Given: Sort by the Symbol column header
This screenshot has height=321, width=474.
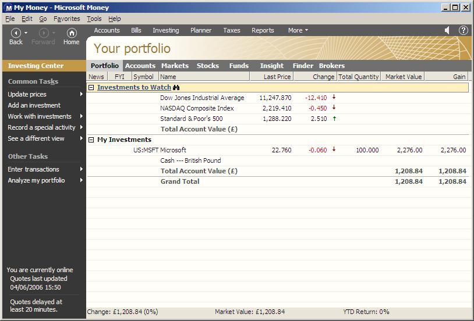Looking at the screenshot, I should click(x=145, y=77).
